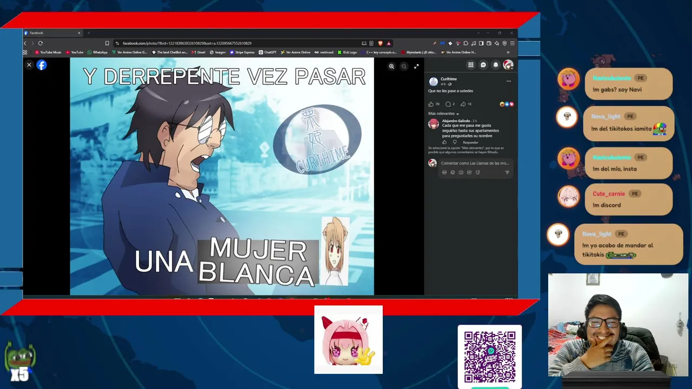Open the Stripe Express bookmark
This screenshot has width=692, height=389.
242,52
